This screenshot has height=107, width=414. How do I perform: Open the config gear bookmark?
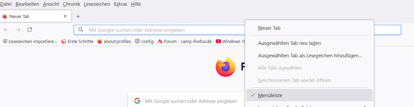(144, 41)
